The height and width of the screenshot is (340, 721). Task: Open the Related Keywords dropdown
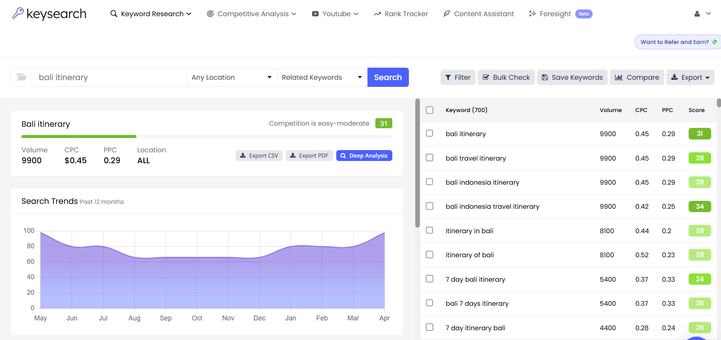[322, 77]
